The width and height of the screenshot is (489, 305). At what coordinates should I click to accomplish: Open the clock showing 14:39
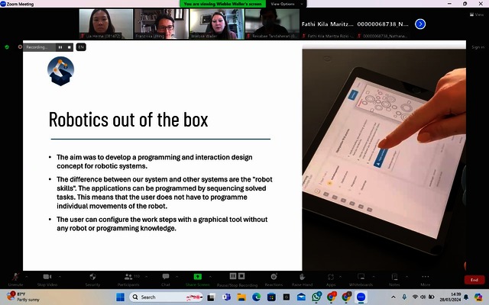[450, 297]
